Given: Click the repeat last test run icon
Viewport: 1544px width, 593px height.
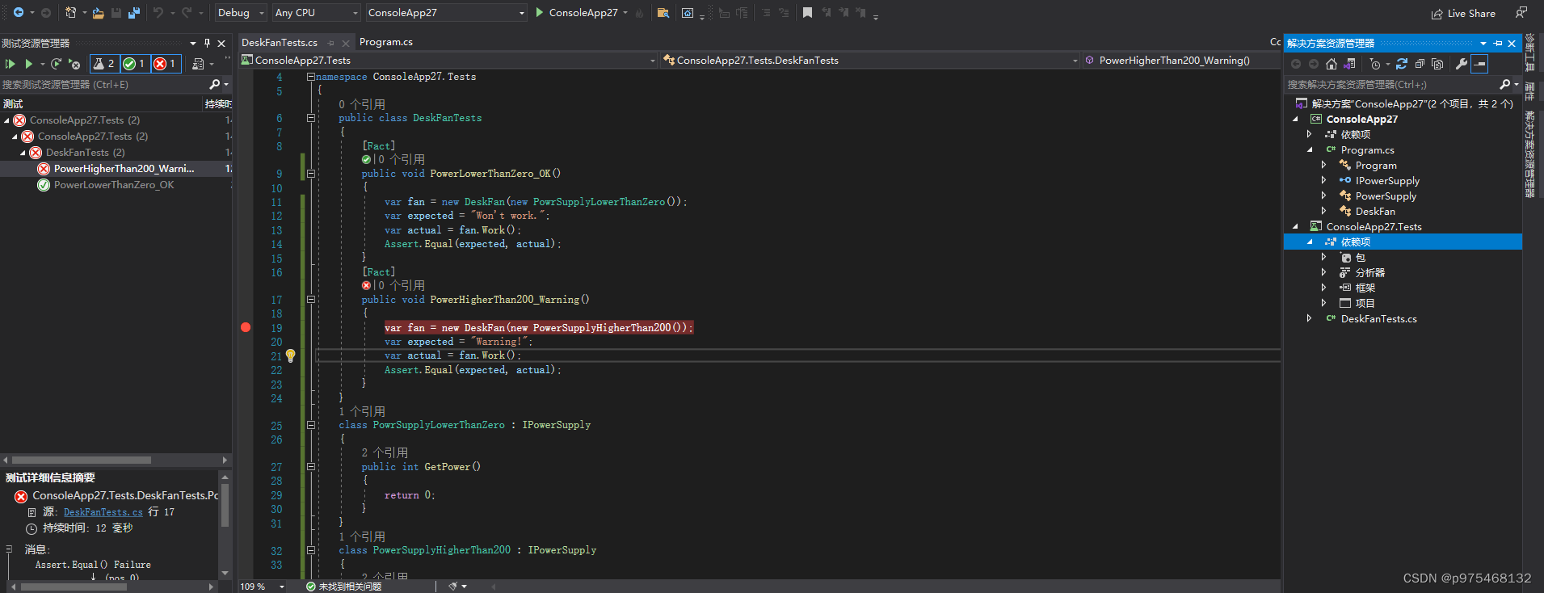Looking at the screenshot, I should coord(56,64).
